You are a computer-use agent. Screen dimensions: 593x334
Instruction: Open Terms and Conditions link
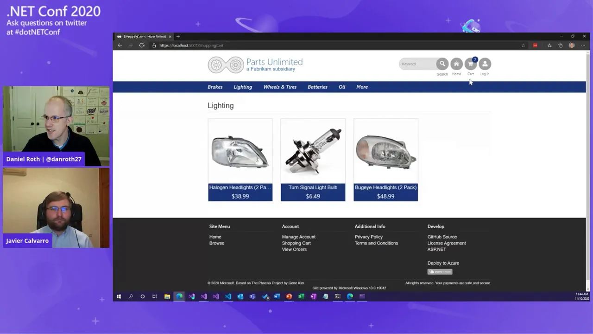pyautogui.click(x=376, y=243)
